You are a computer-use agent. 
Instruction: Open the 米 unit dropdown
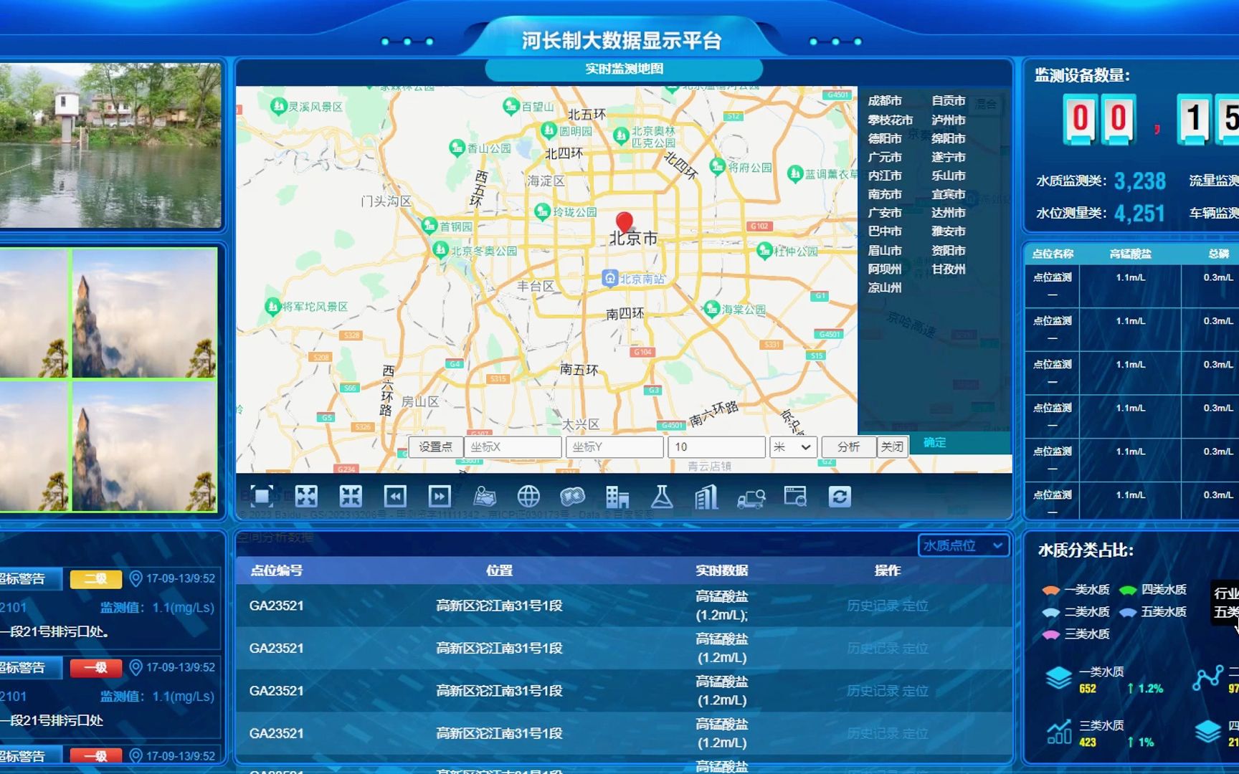pos(793,446)
